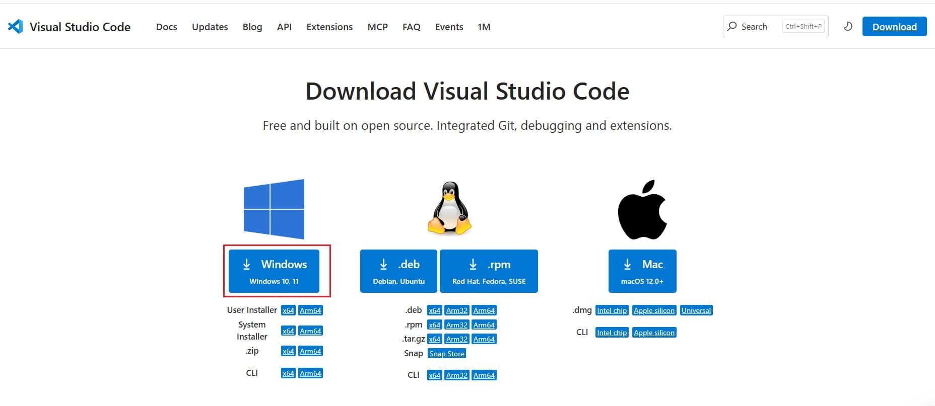The height and width of the screenshot is (406, 935).
Task: Select User Installer x64 link
Action: (x=288, y=310)
